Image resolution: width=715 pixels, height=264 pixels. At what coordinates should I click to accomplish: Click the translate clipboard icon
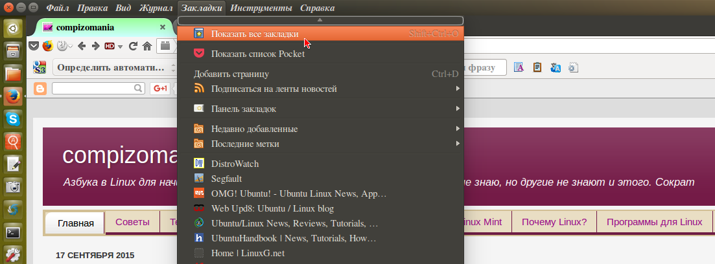click(537, 67)
